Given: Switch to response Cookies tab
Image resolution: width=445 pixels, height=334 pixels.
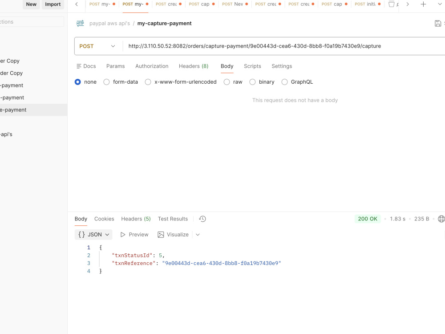Looking at the screenshot, I should (104, 219).
